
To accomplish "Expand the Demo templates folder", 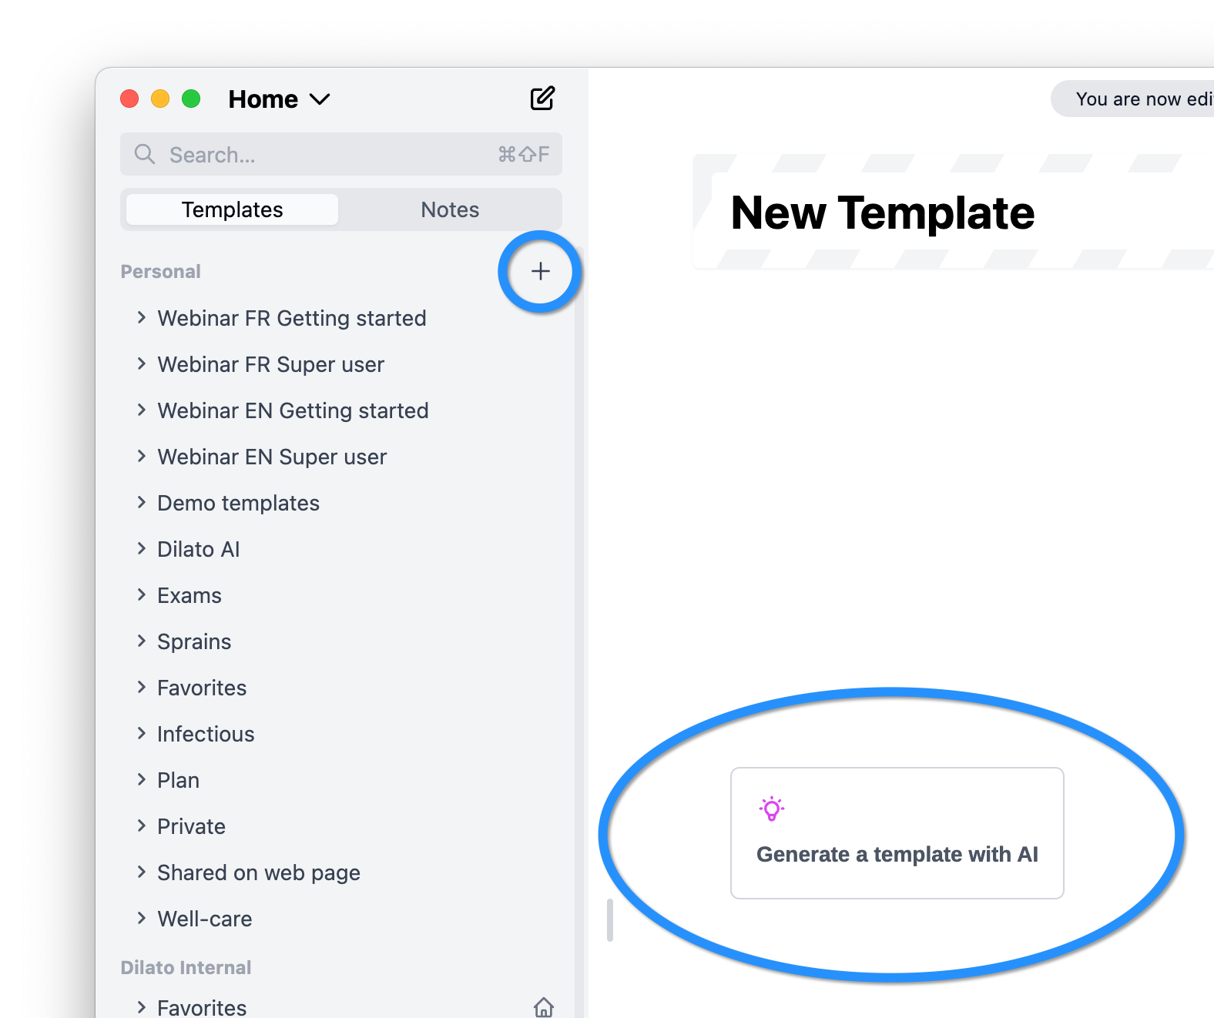I will (141, 502).
